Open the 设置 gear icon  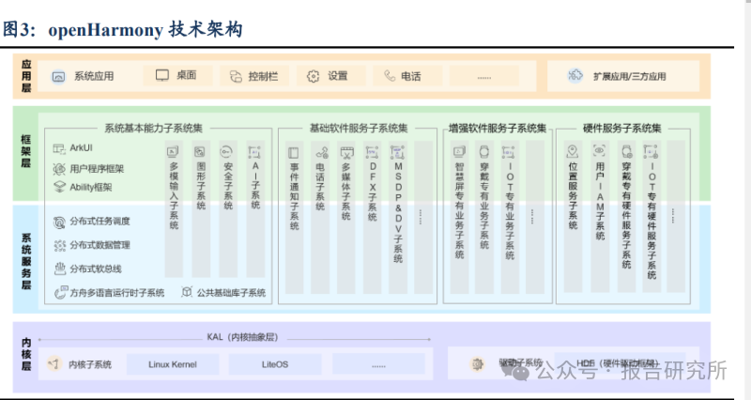pos(313,76)
